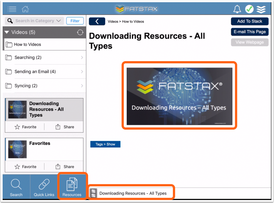Screen dimensions: 274x203
Task: Select the Downloading Resources card title in sidebar
Action: pyautogui.click(x=46, y=109)
